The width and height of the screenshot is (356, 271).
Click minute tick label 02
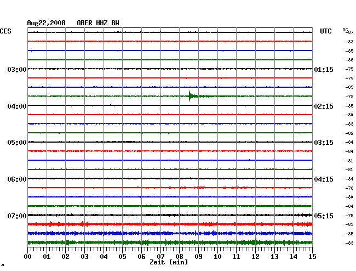click(x=65, y=256)
